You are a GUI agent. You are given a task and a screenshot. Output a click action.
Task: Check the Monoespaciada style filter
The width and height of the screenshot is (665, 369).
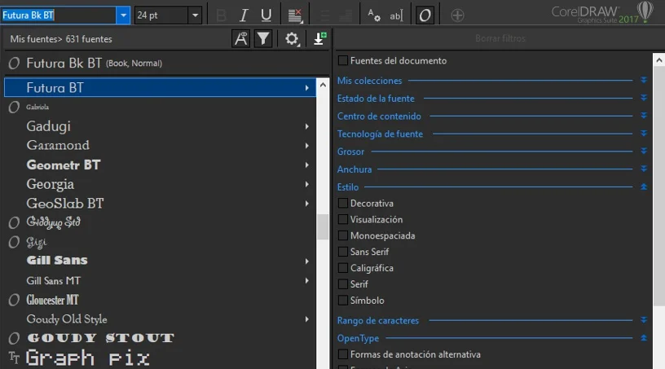(342, 235)
